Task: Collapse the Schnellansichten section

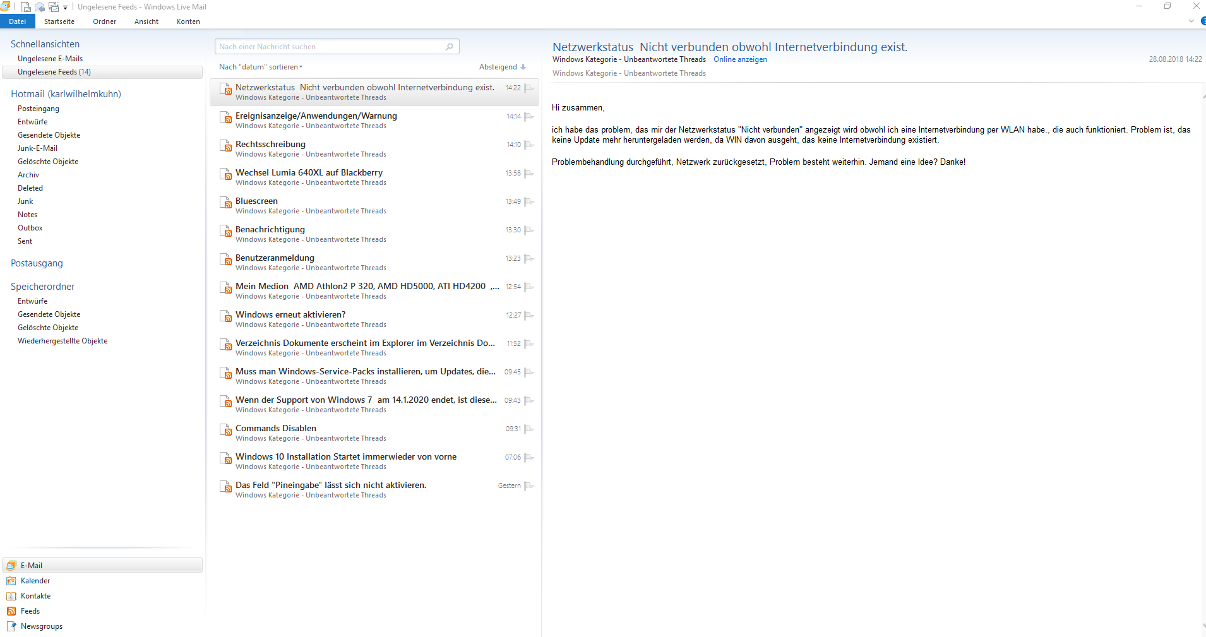Action: point(45,44)
